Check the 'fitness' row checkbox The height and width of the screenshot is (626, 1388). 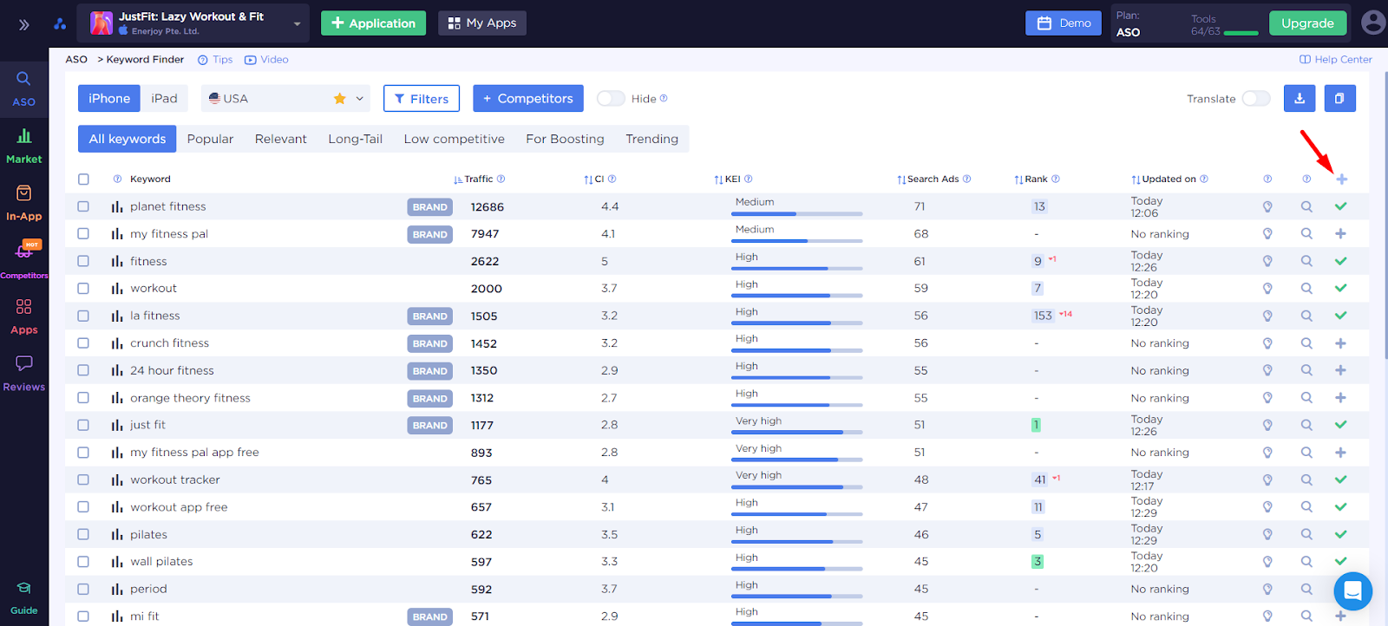click(83, 261)
